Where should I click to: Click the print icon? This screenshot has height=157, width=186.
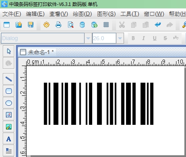point(58,25)
